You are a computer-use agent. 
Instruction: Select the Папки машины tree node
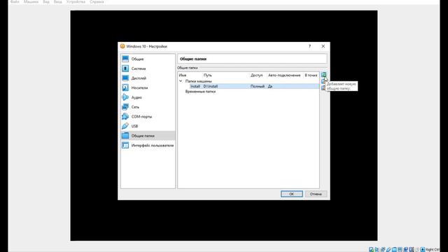tap(199, 81)
